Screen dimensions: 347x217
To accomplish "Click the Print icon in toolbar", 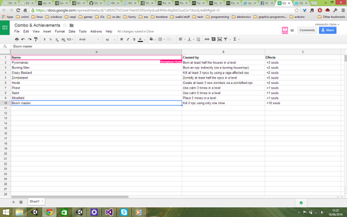I will tap(17, 39).
